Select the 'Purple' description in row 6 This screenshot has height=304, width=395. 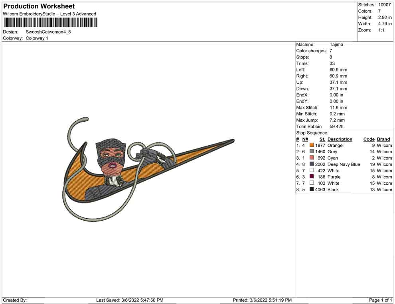point(334,177)
